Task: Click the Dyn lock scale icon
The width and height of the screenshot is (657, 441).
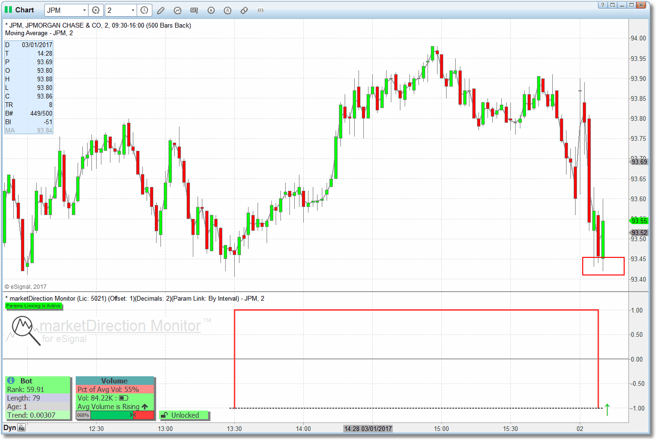Action: click(21, 428)
